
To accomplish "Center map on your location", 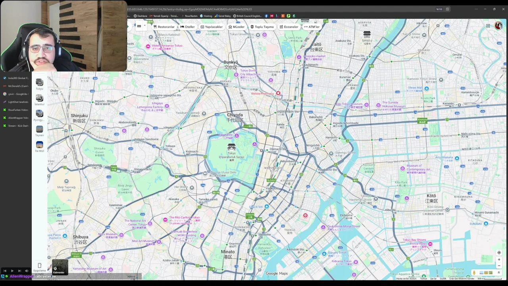I will pyautogui.click(x=499, y=253).
